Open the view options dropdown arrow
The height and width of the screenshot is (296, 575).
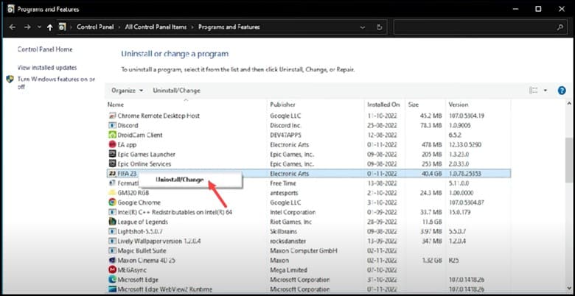point(546,91)
